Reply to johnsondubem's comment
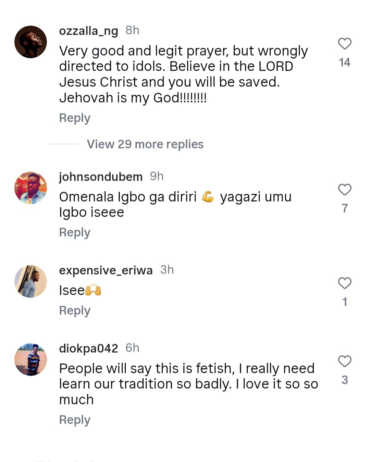Image resolution: width=370 pixels, height=462 pixels. tap(75, 232)
